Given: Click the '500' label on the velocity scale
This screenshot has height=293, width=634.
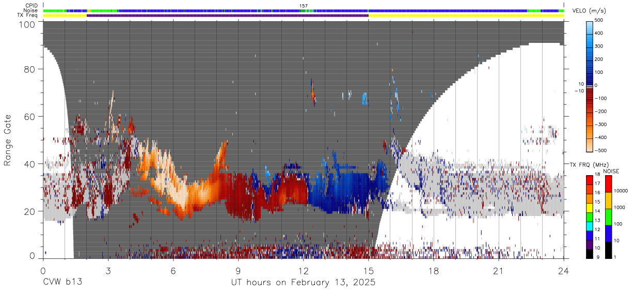Looking at the screenshot, I should coord(599,20).
